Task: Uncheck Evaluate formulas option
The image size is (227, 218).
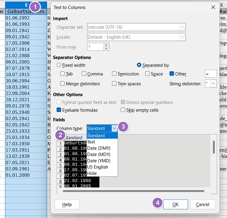Action: pyautogui.click(x=59, y=110)
